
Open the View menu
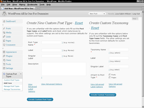pyautogui.click(x=15, y=5)
